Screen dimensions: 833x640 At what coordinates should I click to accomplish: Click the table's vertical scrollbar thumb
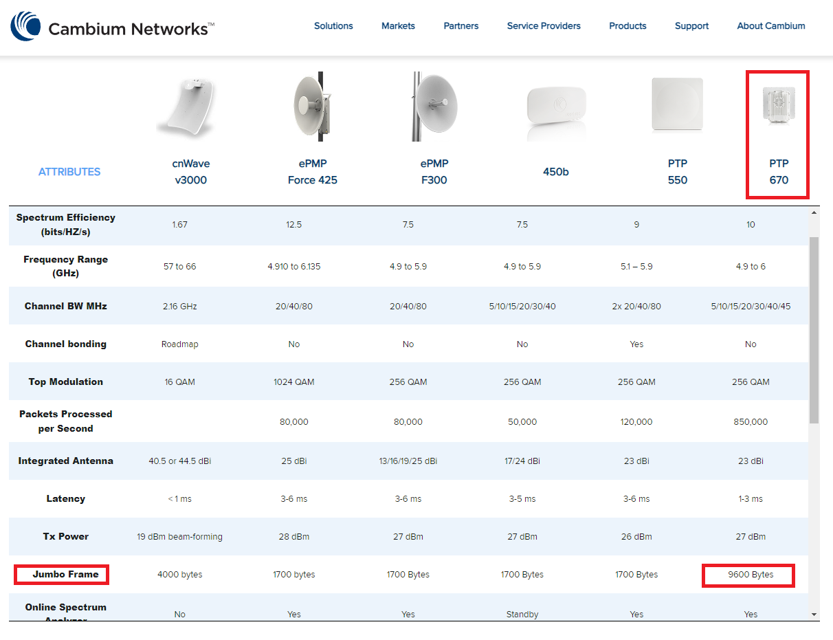(x=814, y=330)
